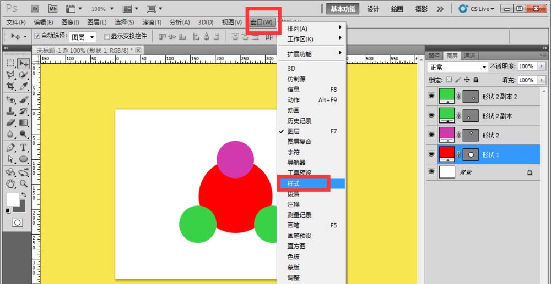The height and width of the screenshot is (284, 551).
Task: Switch to the 设计 workspace
Action: click(x=373, y=9)
